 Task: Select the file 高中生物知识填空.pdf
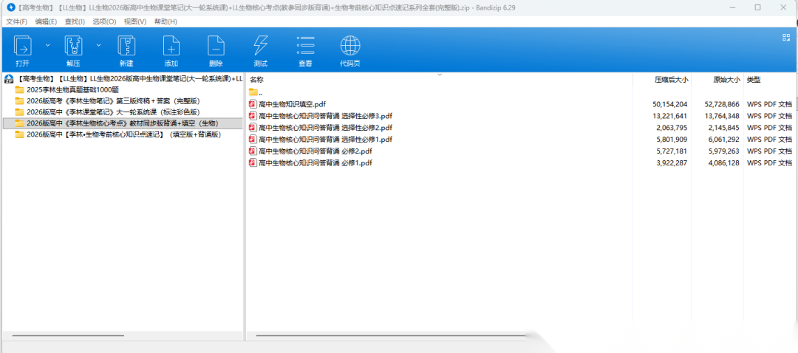pyautogui.click(x=291, y=104)
